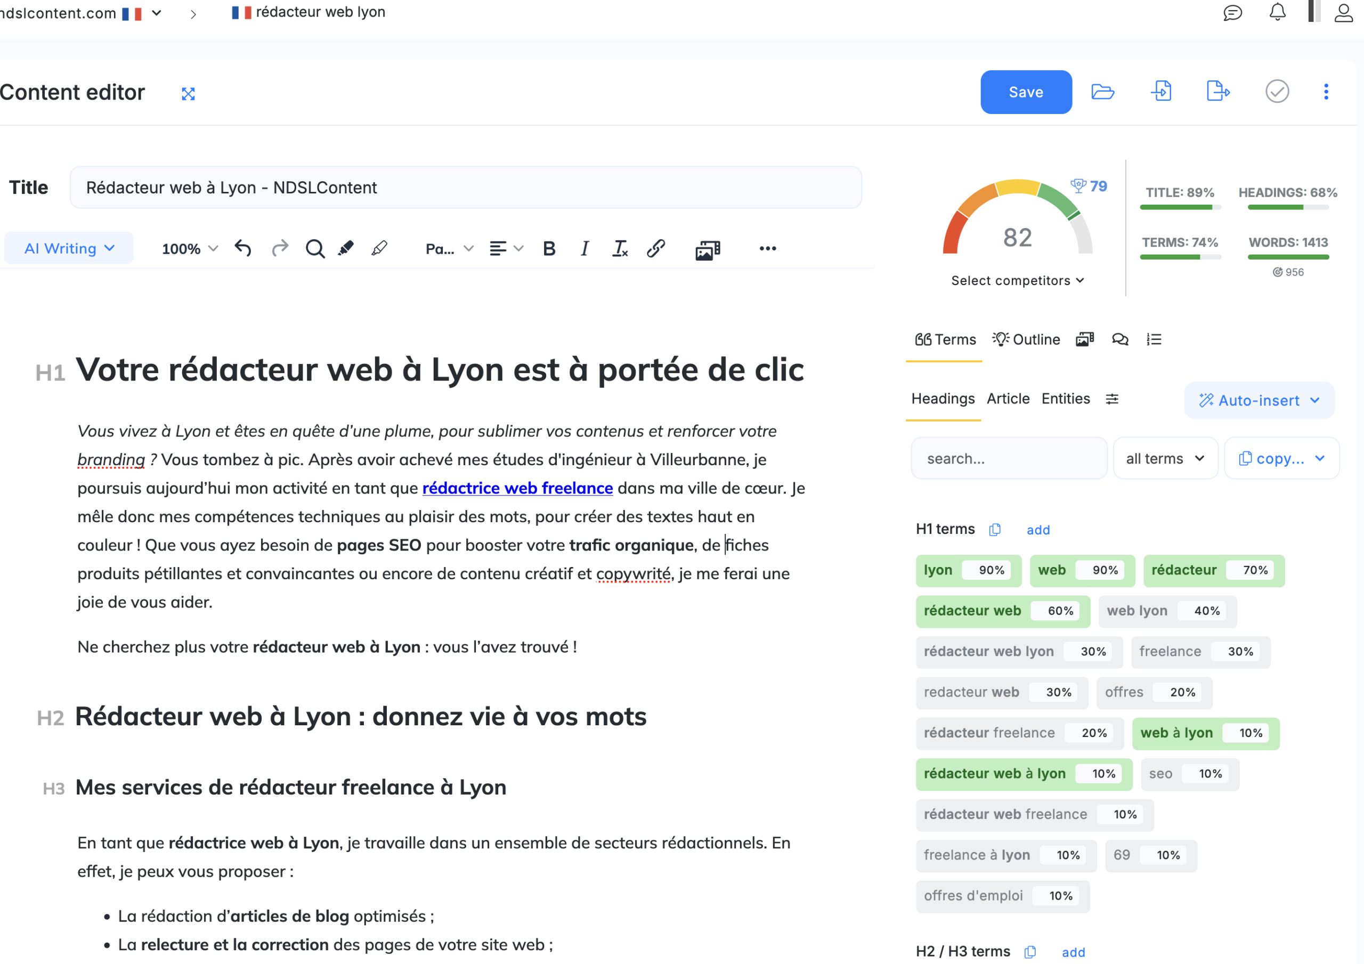Open the paragraph style dropdown
The image size is (1364, 964).
[449, 248]
